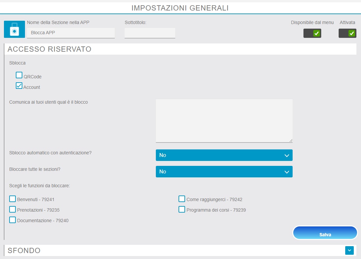Click the blue lock section icon

(x=14, y=29)
